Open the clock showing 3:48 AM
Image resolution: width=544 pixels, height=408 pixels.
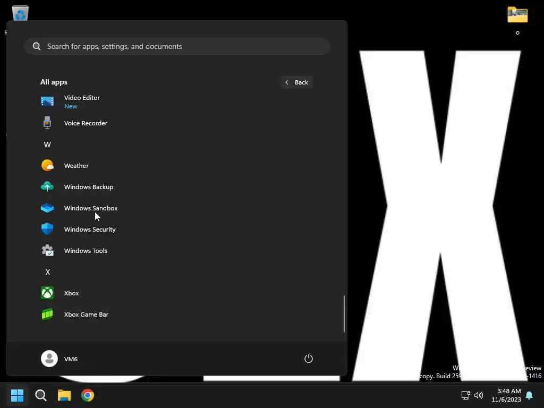506,395
